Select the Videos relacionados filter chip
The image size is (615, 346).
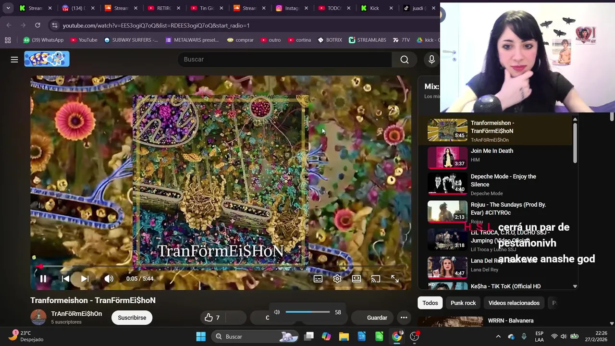[514, 303]
